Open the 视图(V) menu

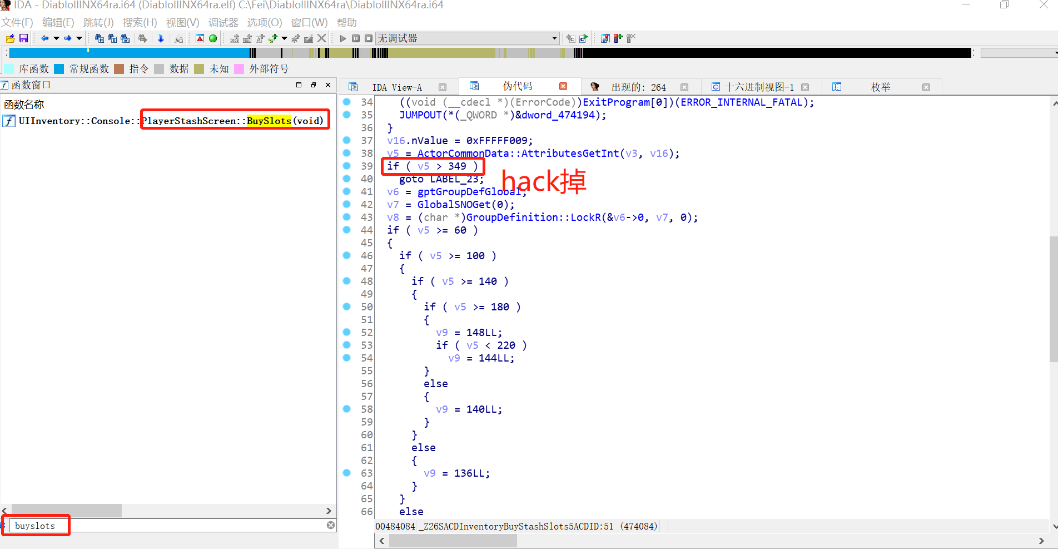[182, 23]
